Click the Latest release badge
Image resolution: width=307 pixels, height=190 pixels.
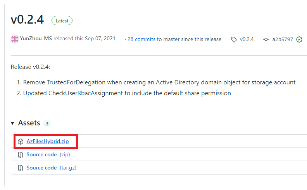coord(62,21)
